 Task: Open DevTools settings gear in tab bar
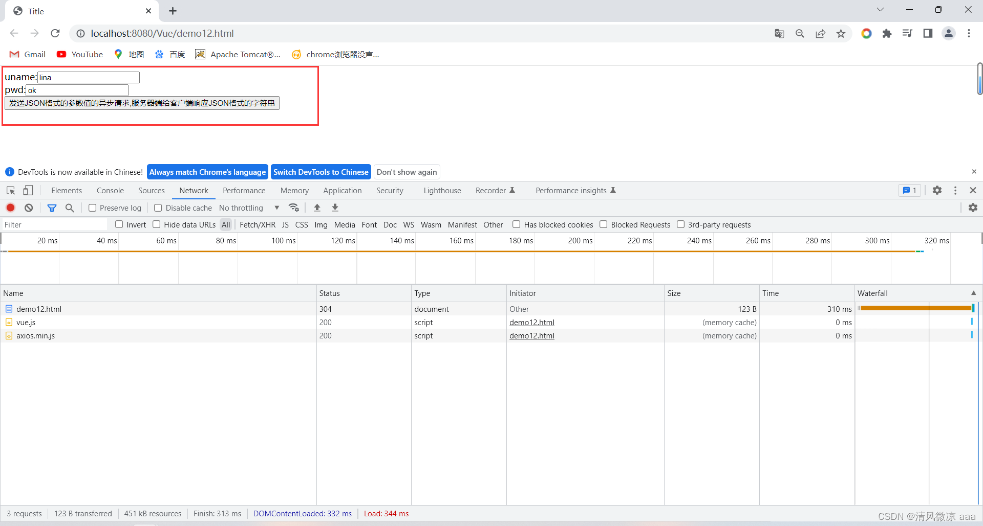pyautogui.click(x=937, y=190)
